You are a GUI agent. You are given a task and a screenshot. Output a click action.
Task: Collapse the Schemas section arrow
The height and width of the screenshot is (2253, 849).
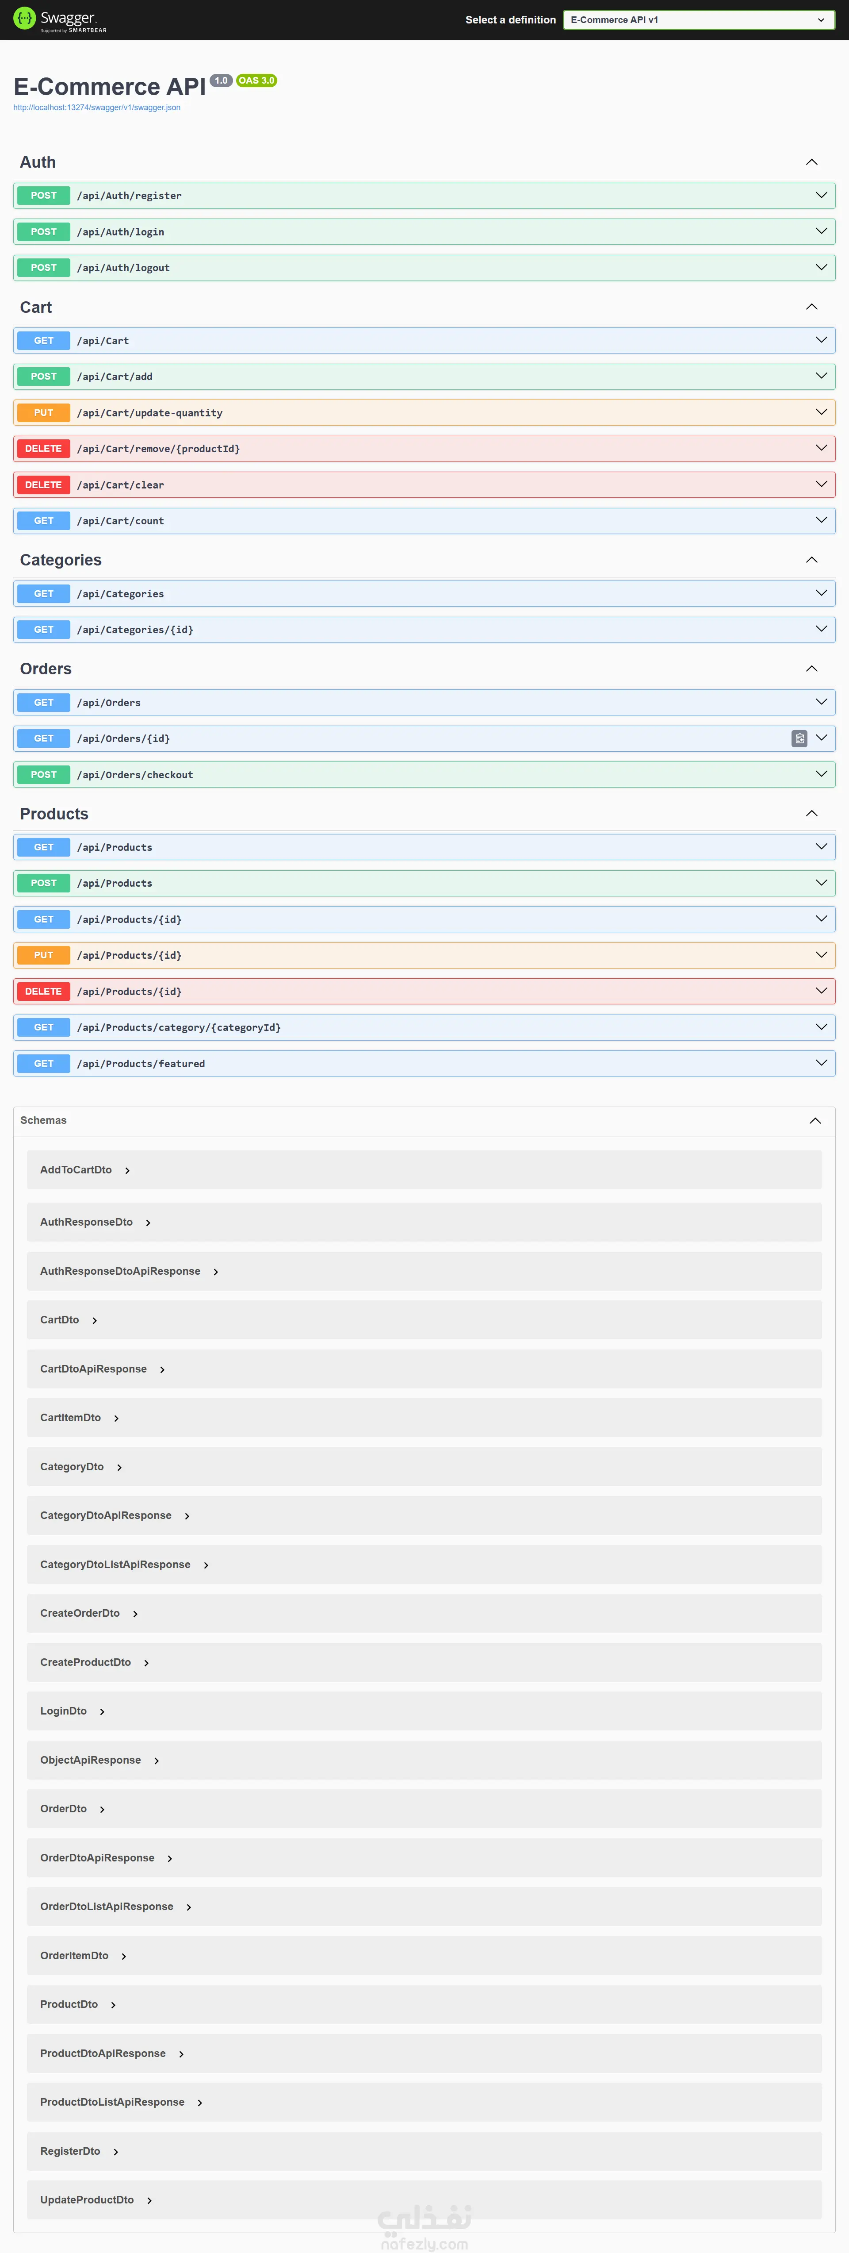[x=815, y=1121]
